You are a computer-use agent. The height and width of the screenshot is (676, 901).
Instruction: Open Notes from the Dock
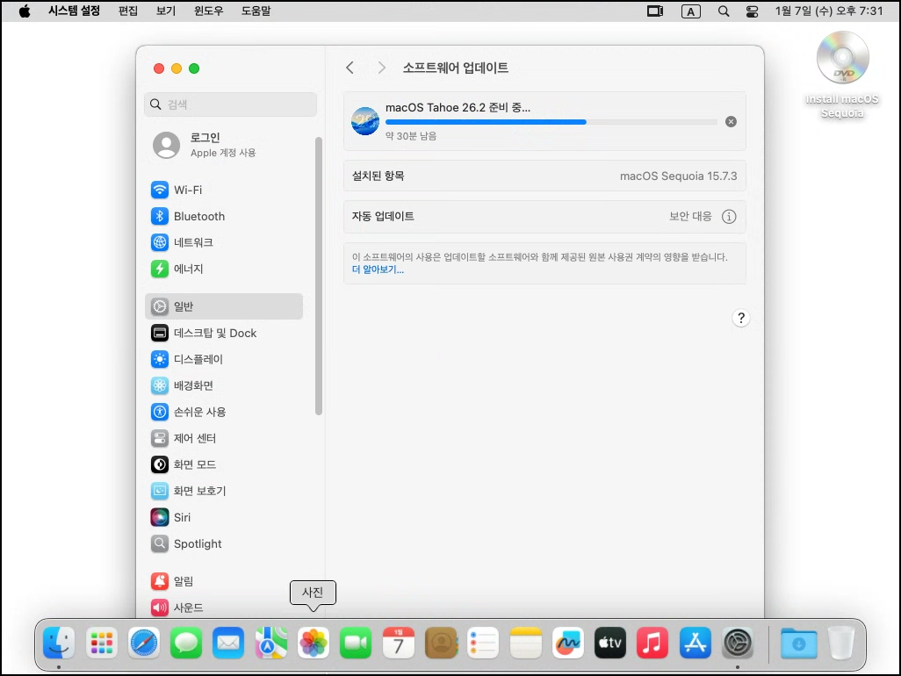(525, 643)
